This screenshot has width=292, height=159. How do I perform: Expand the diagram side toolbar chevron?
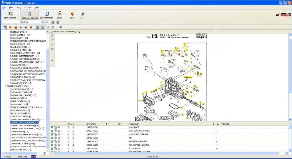click(x=52, y=60)
